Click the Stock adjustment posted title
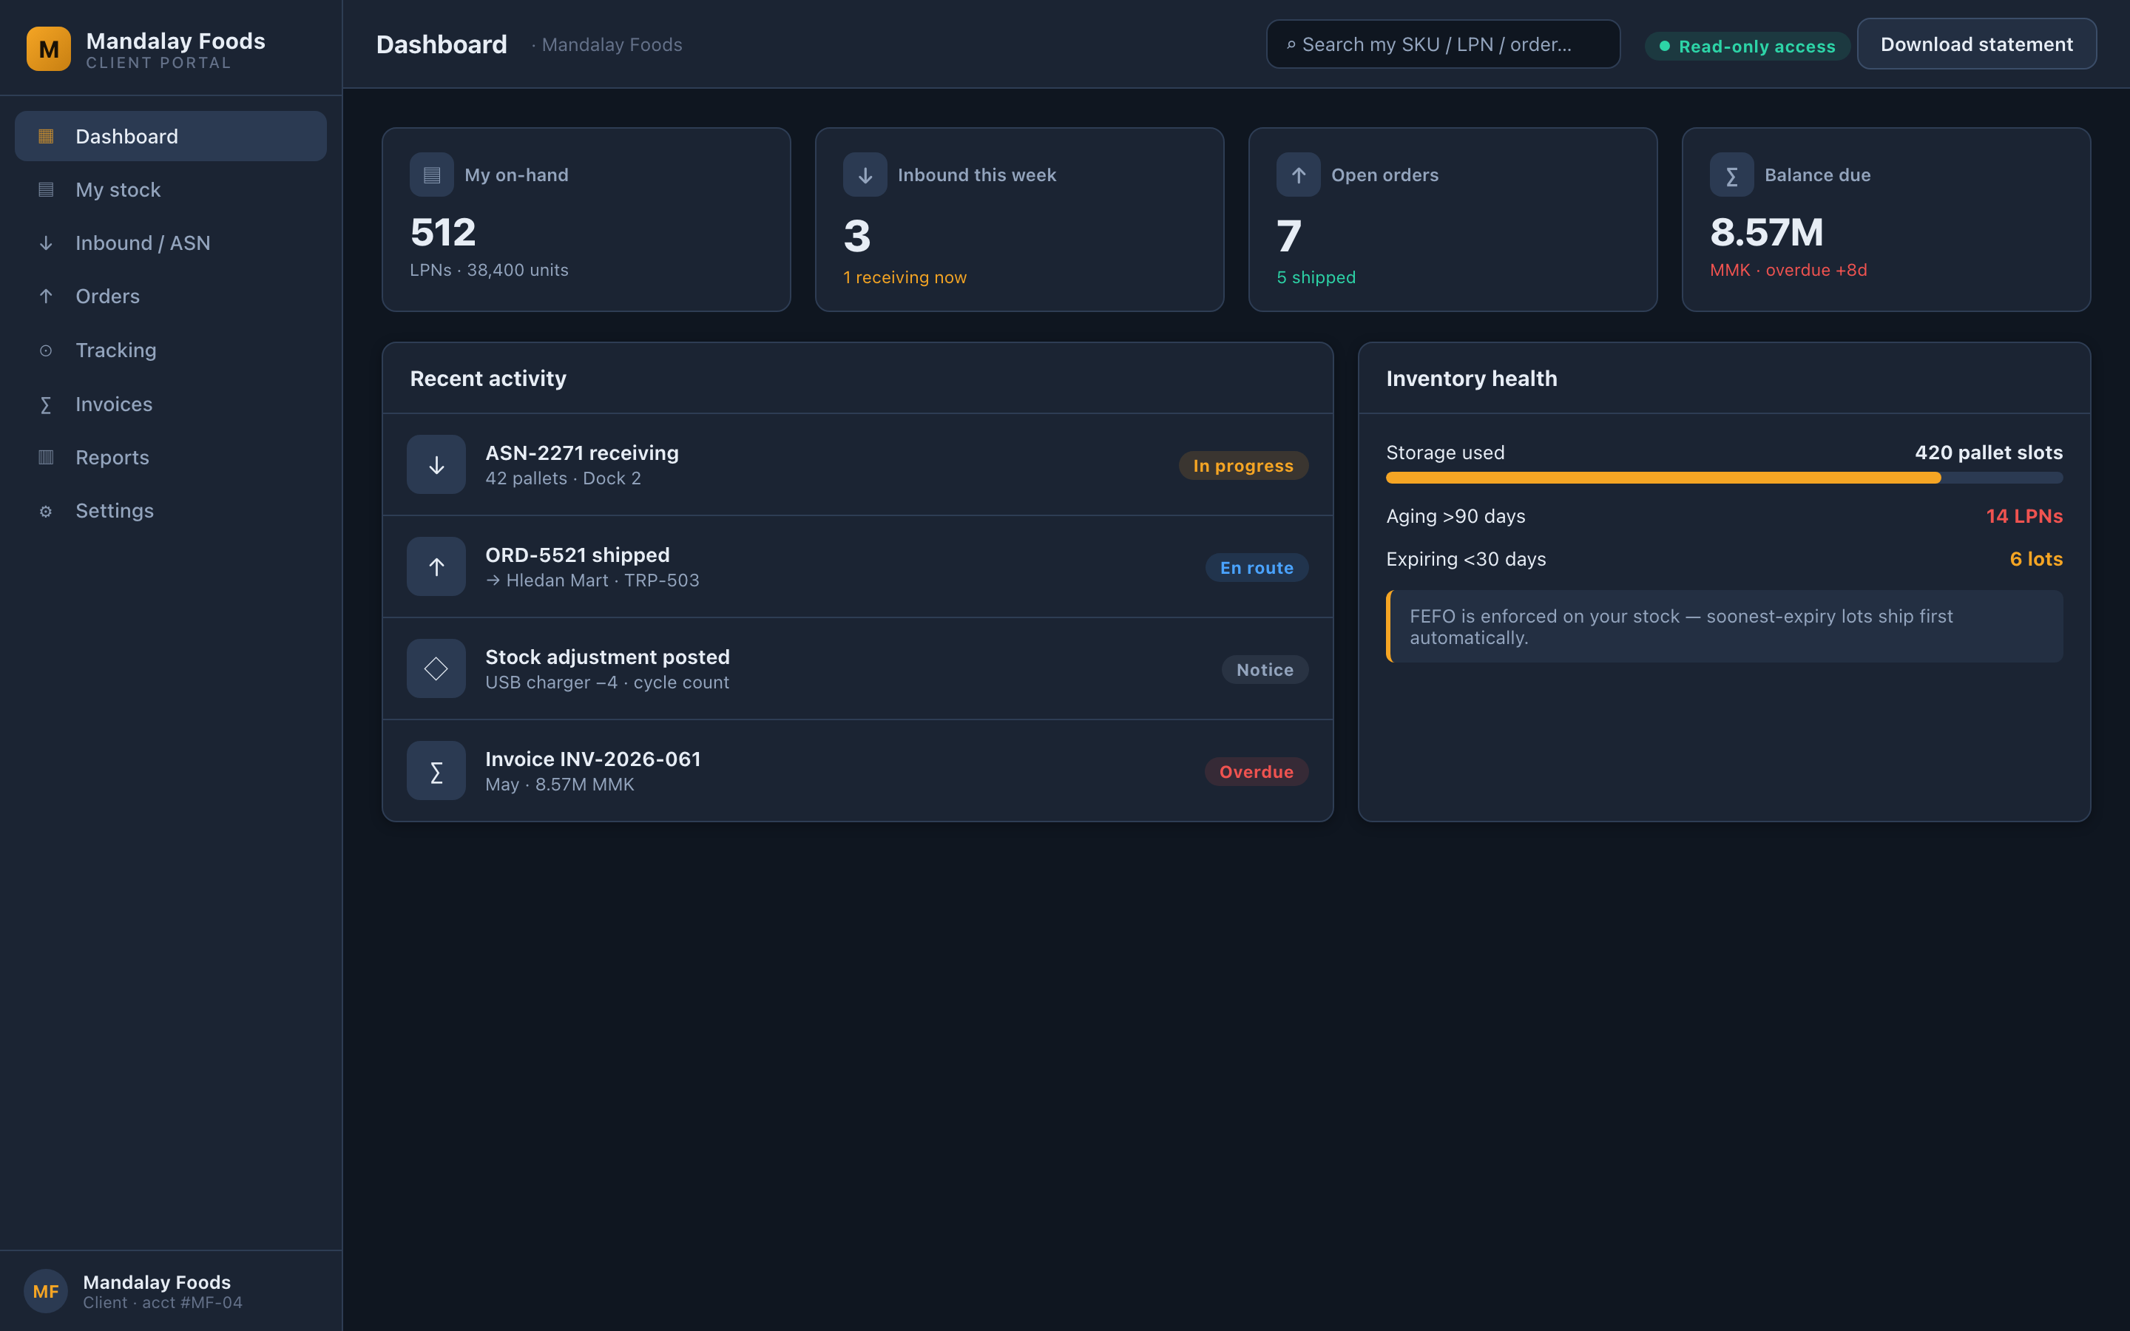 point(607,657)
